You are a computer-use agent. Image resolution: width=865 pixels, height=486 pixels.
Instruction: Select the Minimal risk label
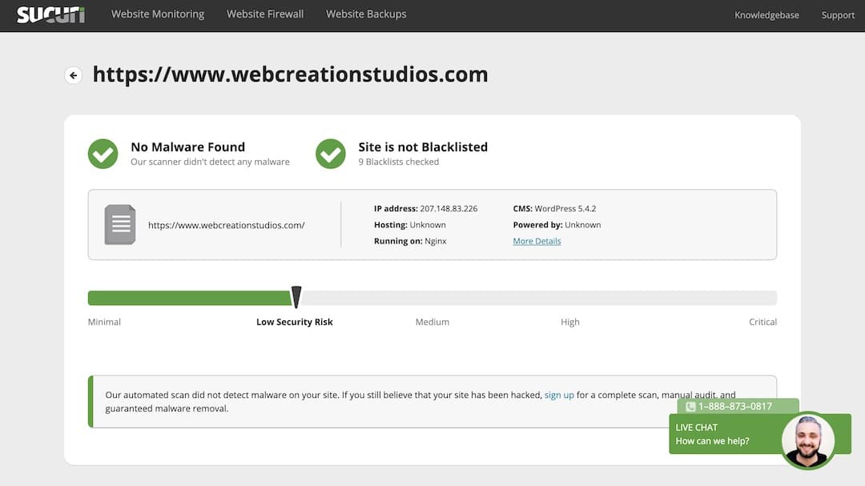tap(104, 322)
